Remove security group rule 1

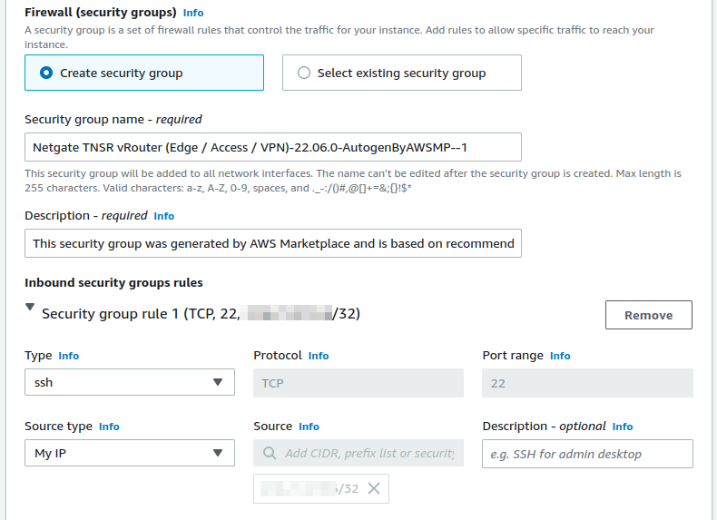648,315
